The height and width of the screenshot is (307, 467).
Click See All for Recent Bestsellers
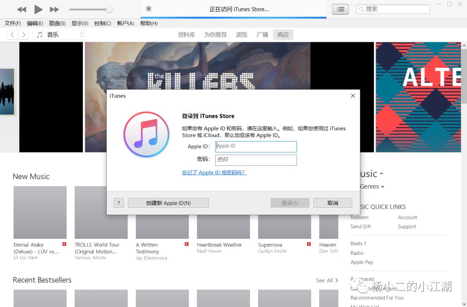(327, 280)
